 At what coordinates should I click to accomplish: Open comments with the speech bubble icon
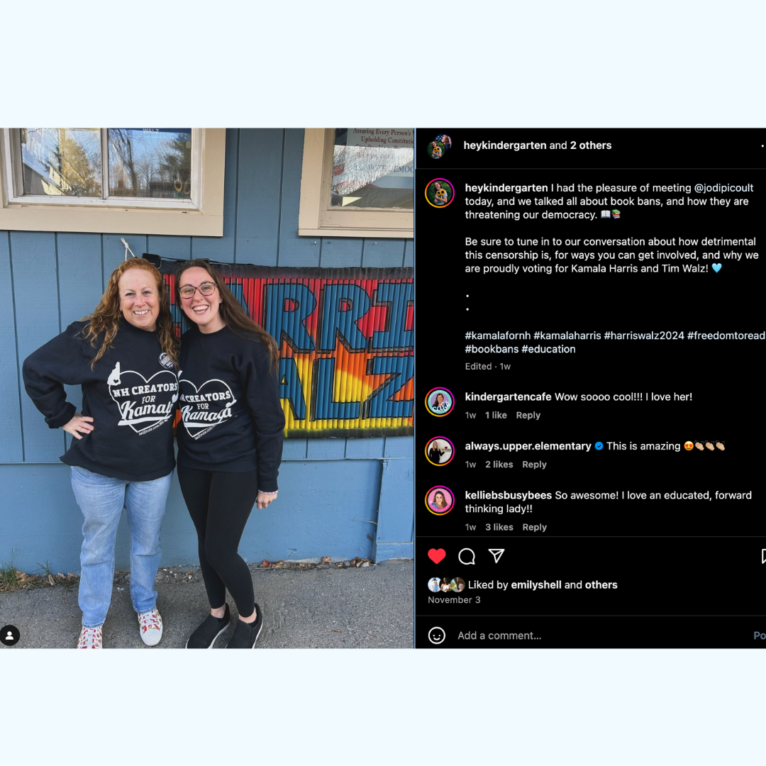click(467, 556)
